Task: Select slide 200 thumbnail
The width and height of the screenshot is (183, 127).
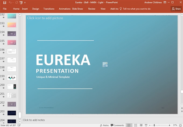Action: [12, 87]
